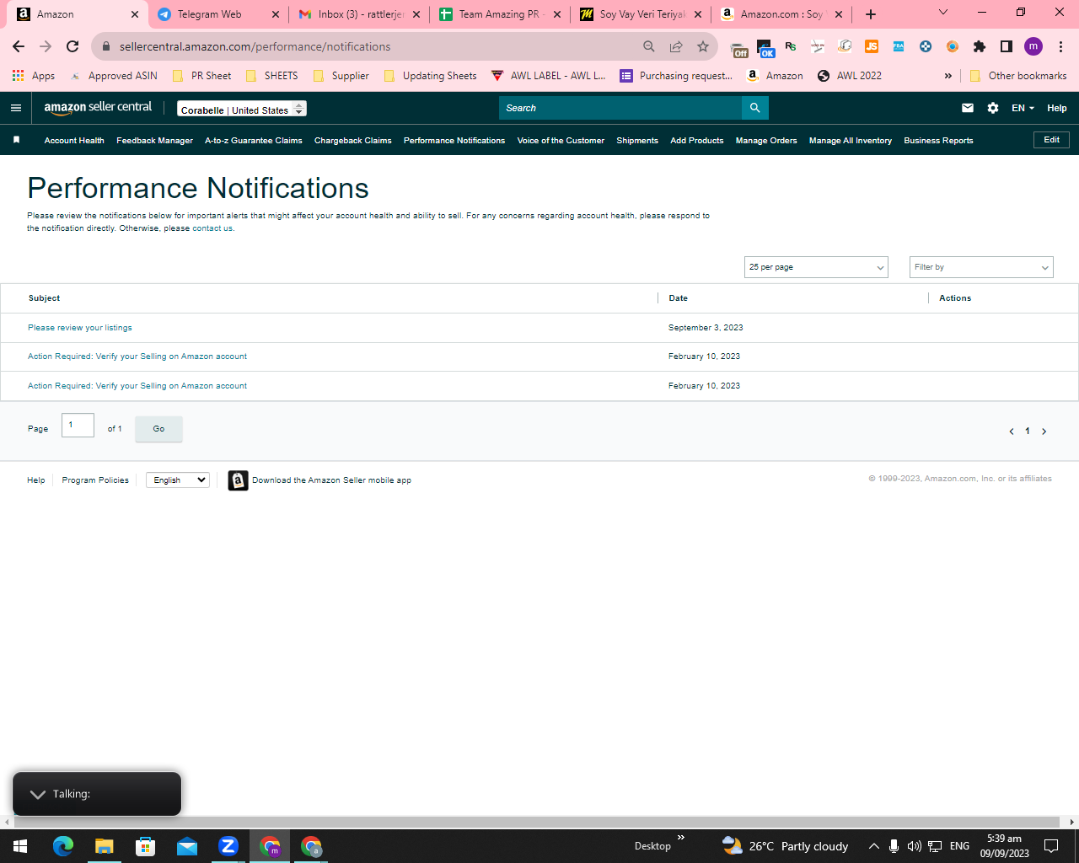Open the Business Reports link
The width and height of the screenshot is (1079, 863).
[938, 141]
